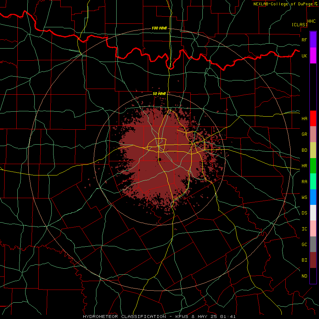The width and height of the screenshot is (319, 319).
Task: Select the gray GC legend swatch
Action: (313, 244)
